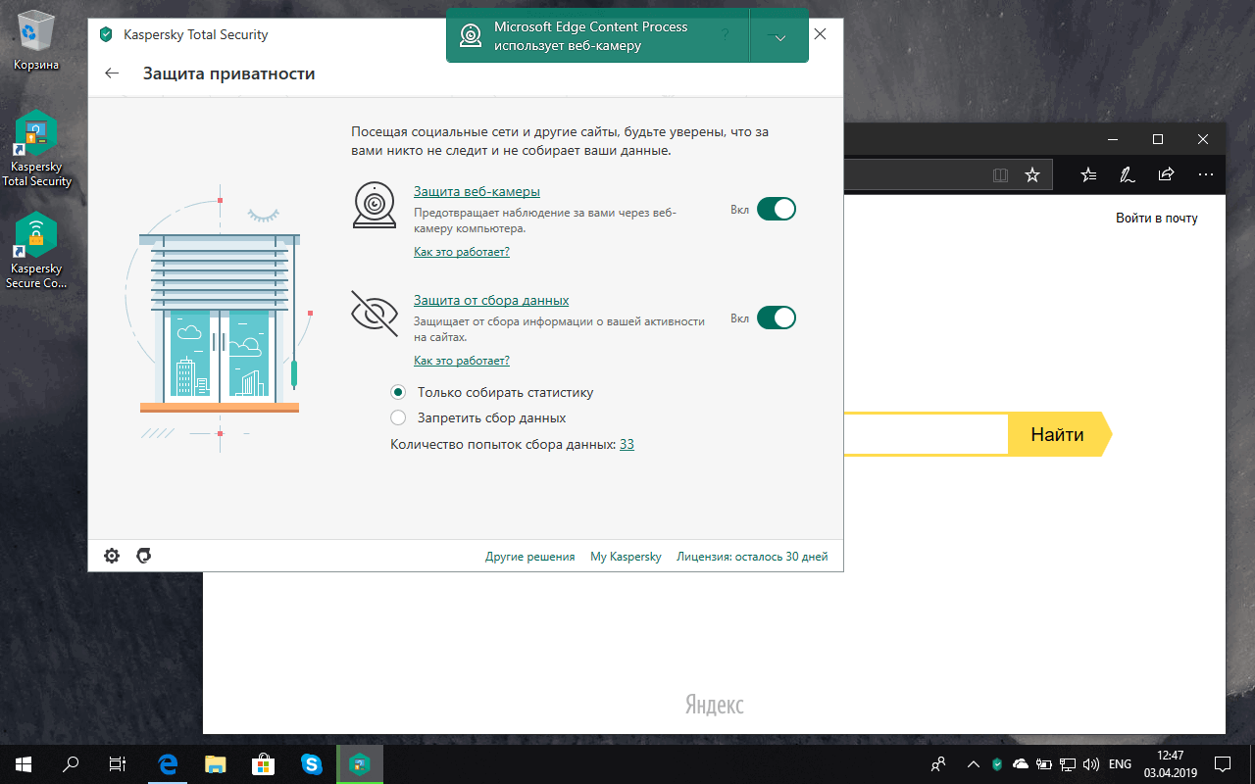This screenshot has height=784, width=1255.
Task: Open the Защита от сбора данных link
Action: click(x=491, y=300)
